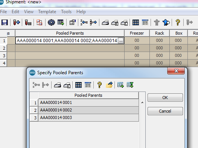The image size is (198, 148).
Task: Click the eraser L icon in main toolbar
Action: [124, 23]
